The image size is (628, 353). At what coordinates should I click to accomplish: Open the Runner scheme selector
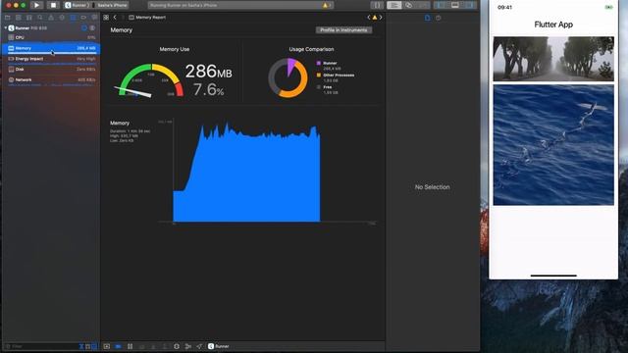tap(77, 5)
